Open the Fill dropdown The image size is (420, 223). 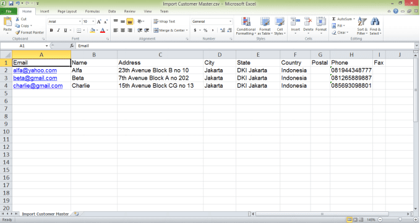[x=338, y=26]
